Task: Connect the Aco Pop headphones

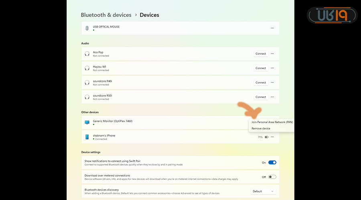Action: click(x=261, y=54)
